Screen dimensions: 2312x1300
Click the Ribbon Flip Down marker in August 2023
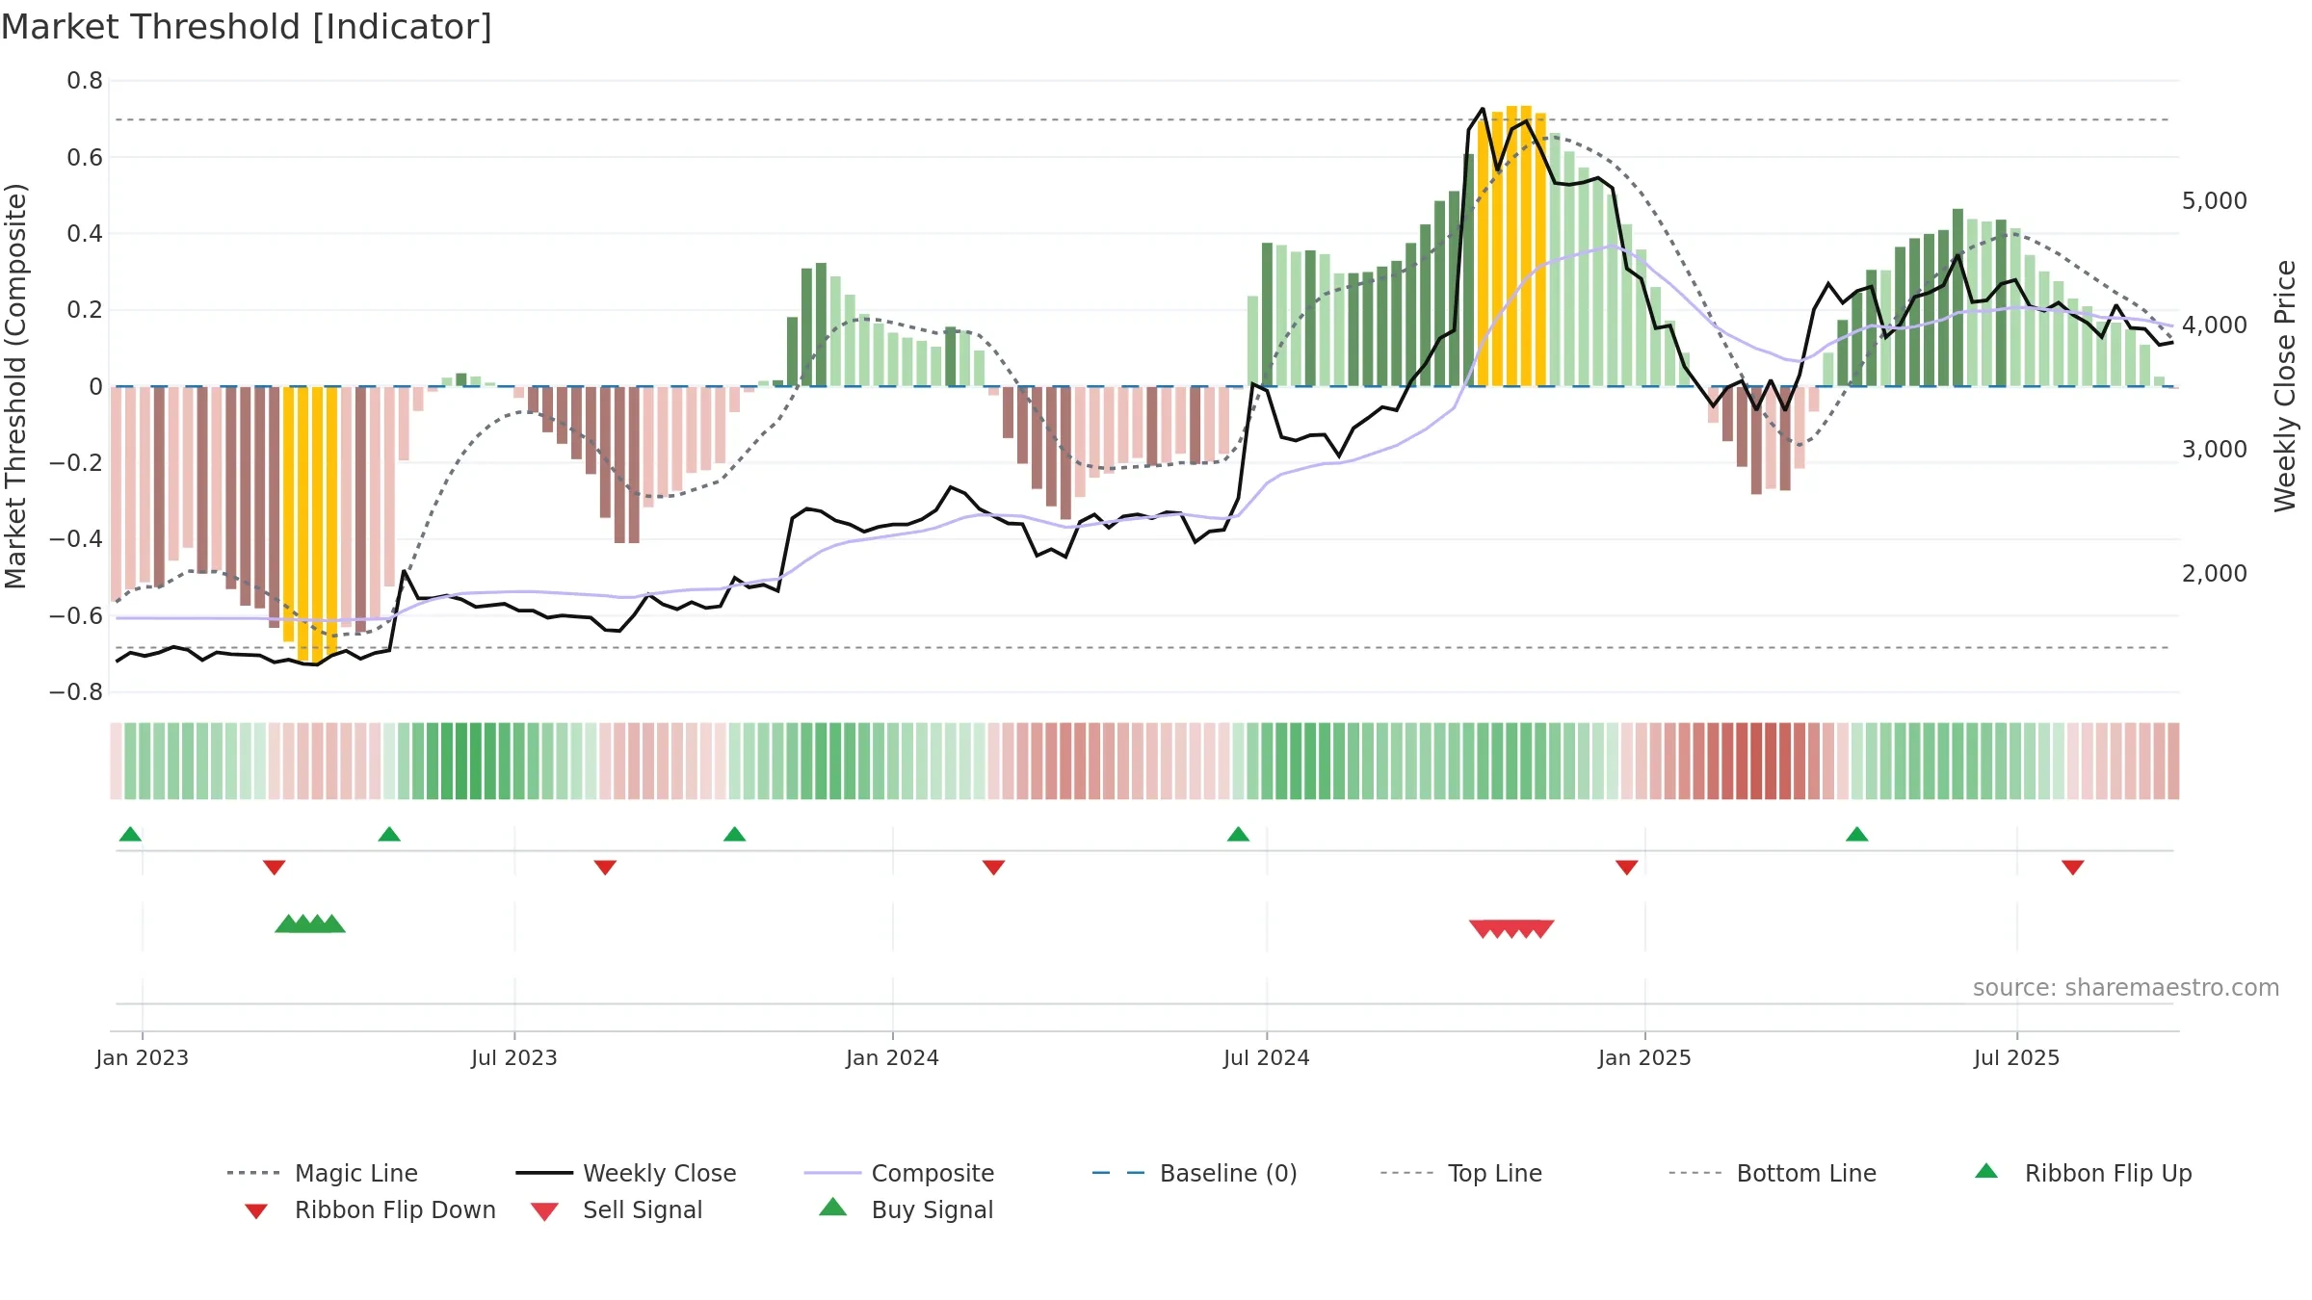pyautogui.click(x=605, y=868)
